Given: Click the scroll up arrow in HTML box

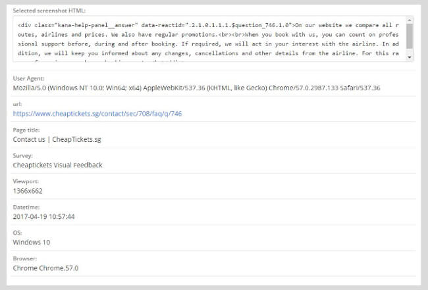Looking at the screenshot, I should (410, 21).
